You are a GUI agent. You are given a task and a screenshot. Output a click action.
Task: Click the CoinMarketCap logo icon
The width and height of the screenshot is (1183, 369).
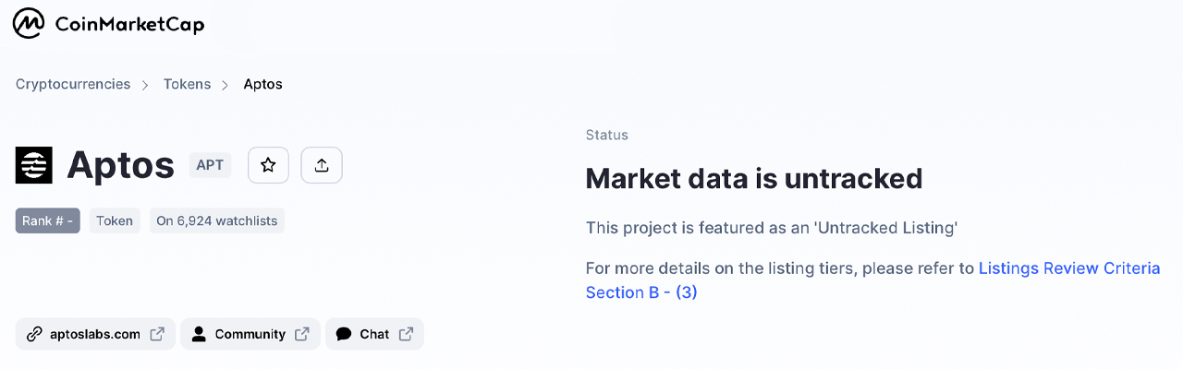click(x=29, y=24)
